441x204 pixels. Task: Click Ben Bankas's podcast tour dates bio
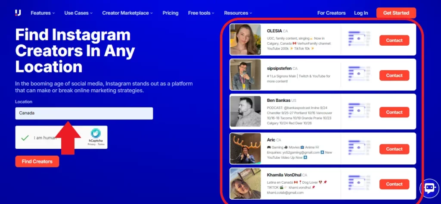(300, 116)
